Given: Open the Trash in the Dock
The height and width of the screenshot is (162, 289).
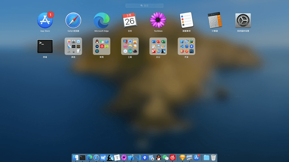Looking at the screenshot, I should point(213,158).
